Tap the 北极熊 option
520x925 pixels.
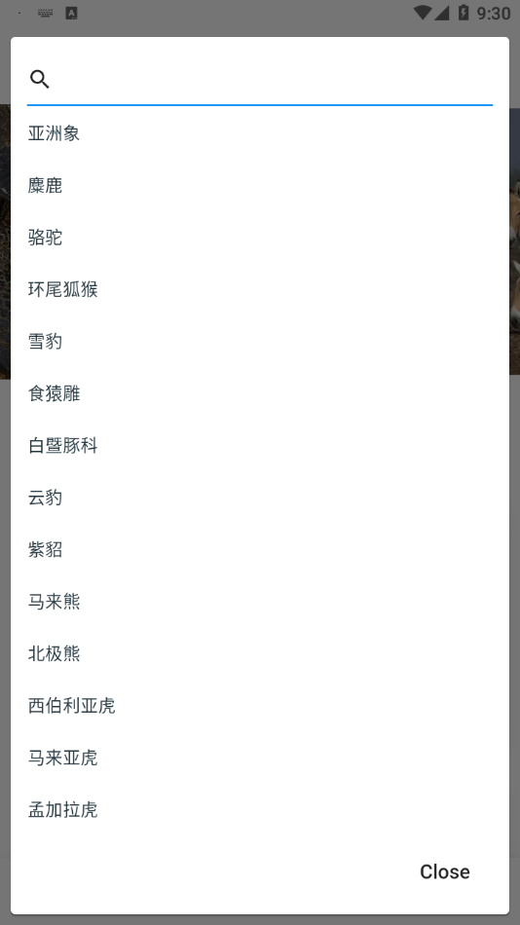pyautogui.click(x=260, y=653)
